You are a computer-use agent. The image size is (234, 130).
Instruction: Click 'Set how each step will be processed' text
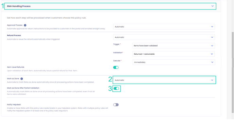pos(47,18)
